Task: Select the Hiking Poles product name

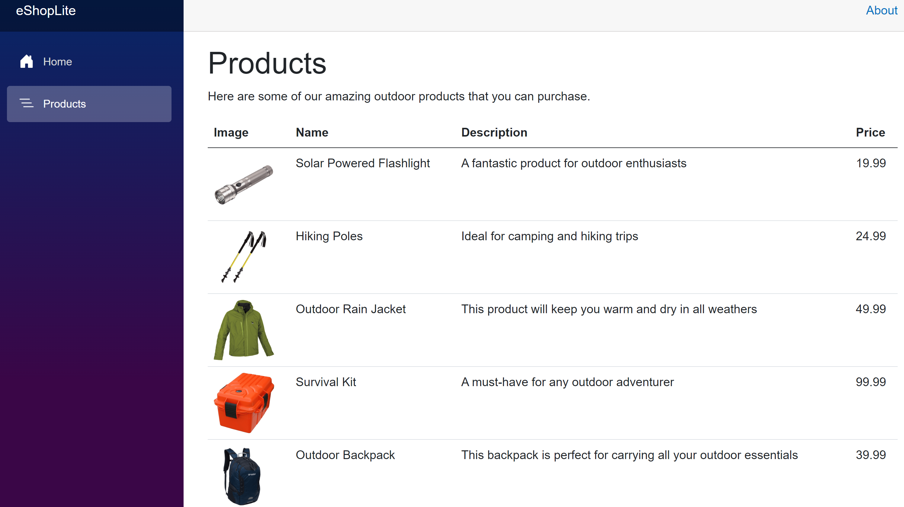Action: (x=329, y=236)
